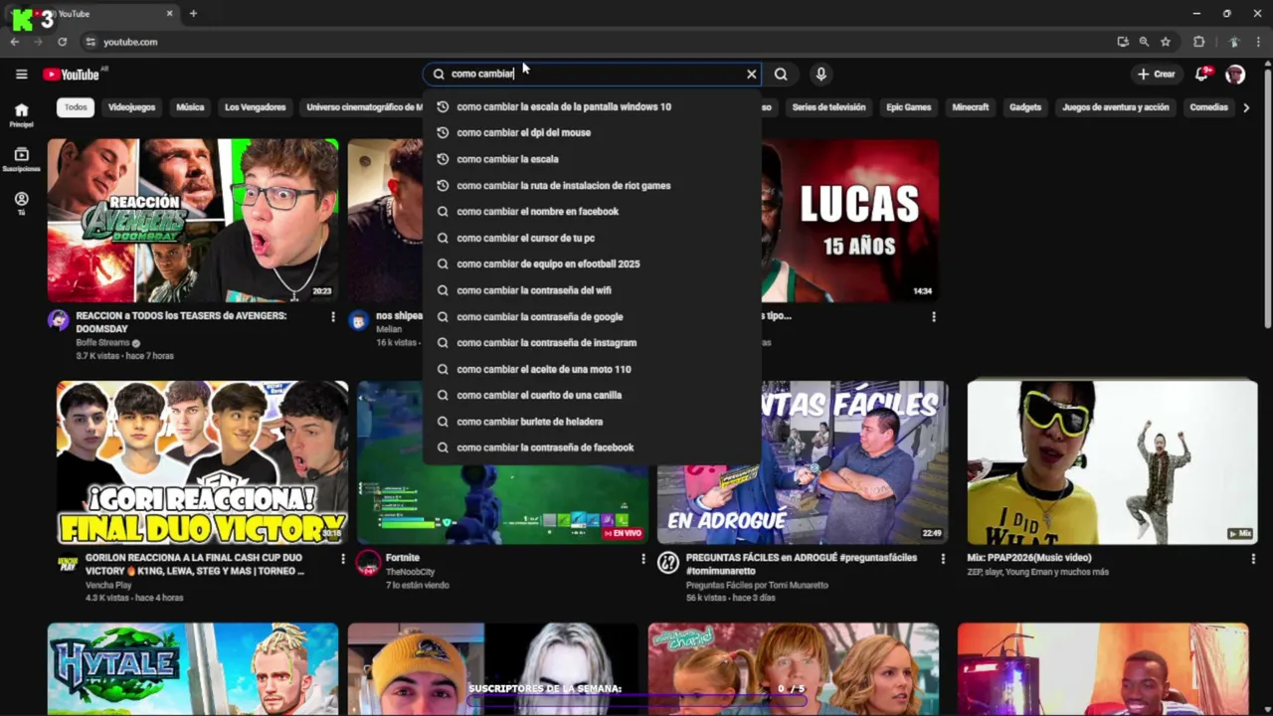Choose suggestion escala de la pantalla windows 10
Viewport: 1273px width, 716px height.
(x=592, y=106)
